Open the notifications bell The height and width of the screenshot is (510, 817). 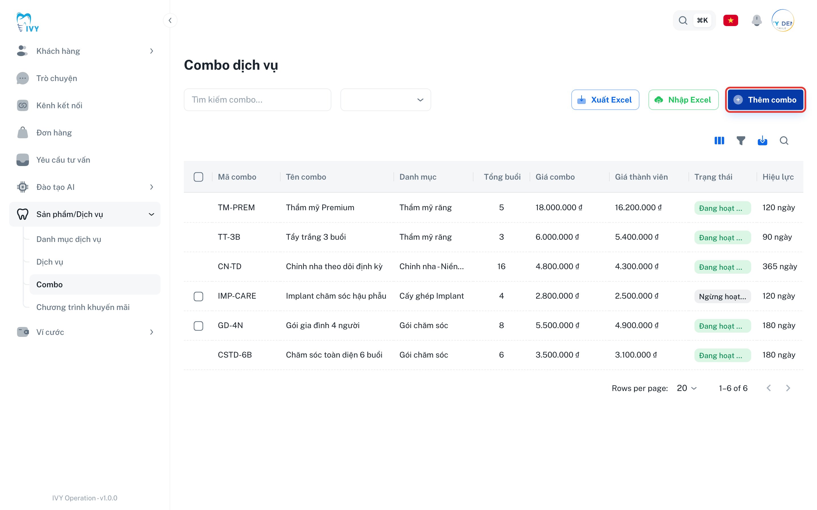pos(757,20)
